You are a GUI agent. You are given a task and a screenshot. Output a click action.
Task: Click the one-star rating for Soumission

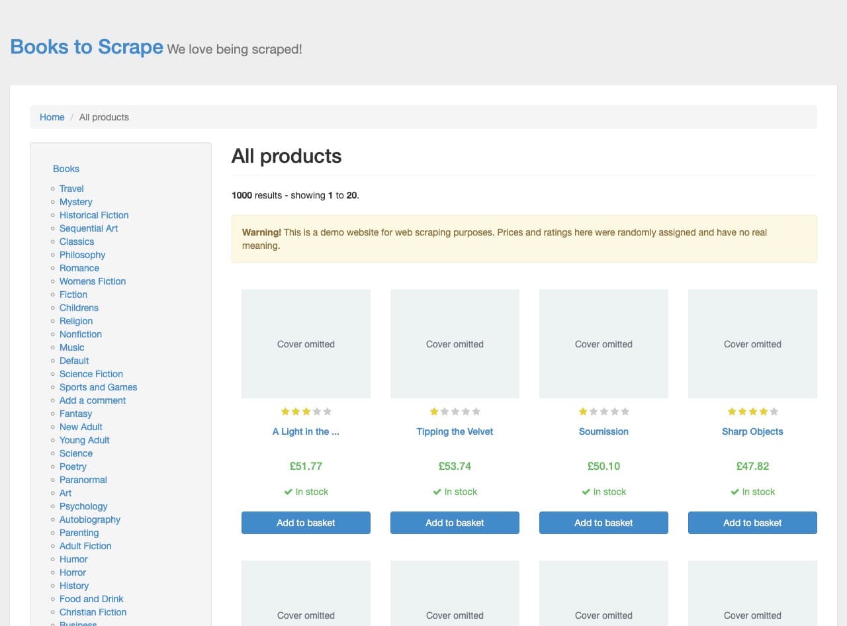pos(603,412)
